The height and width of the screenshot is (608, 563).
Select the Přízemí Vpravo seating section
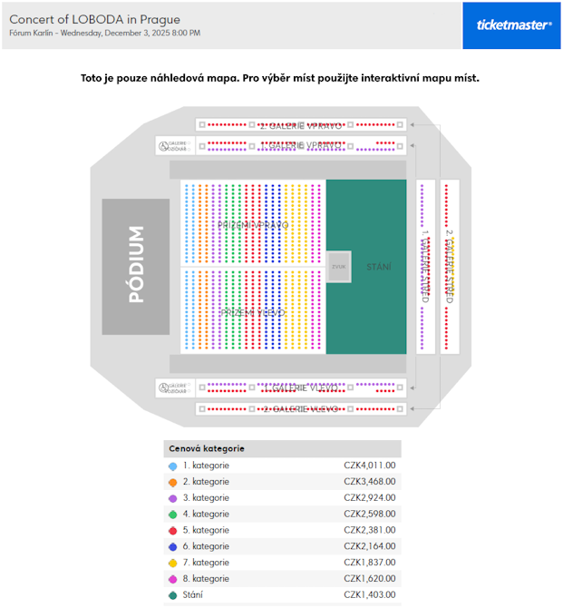click(x=252, y=222)
